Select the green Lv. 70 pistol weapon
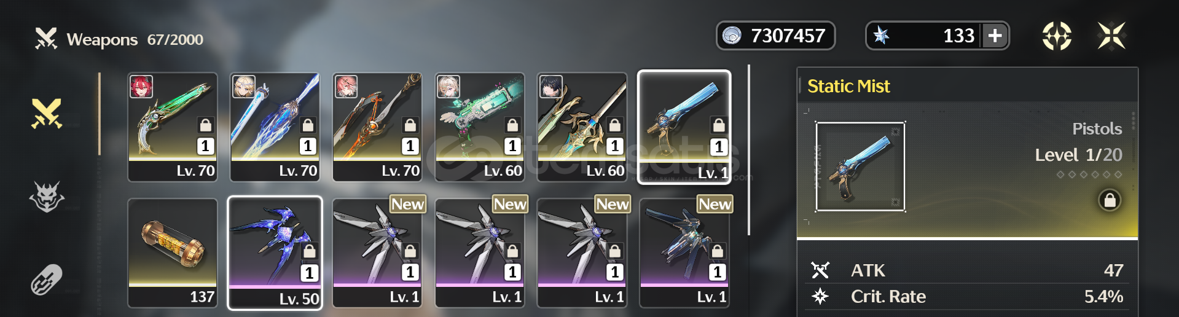 173,127
